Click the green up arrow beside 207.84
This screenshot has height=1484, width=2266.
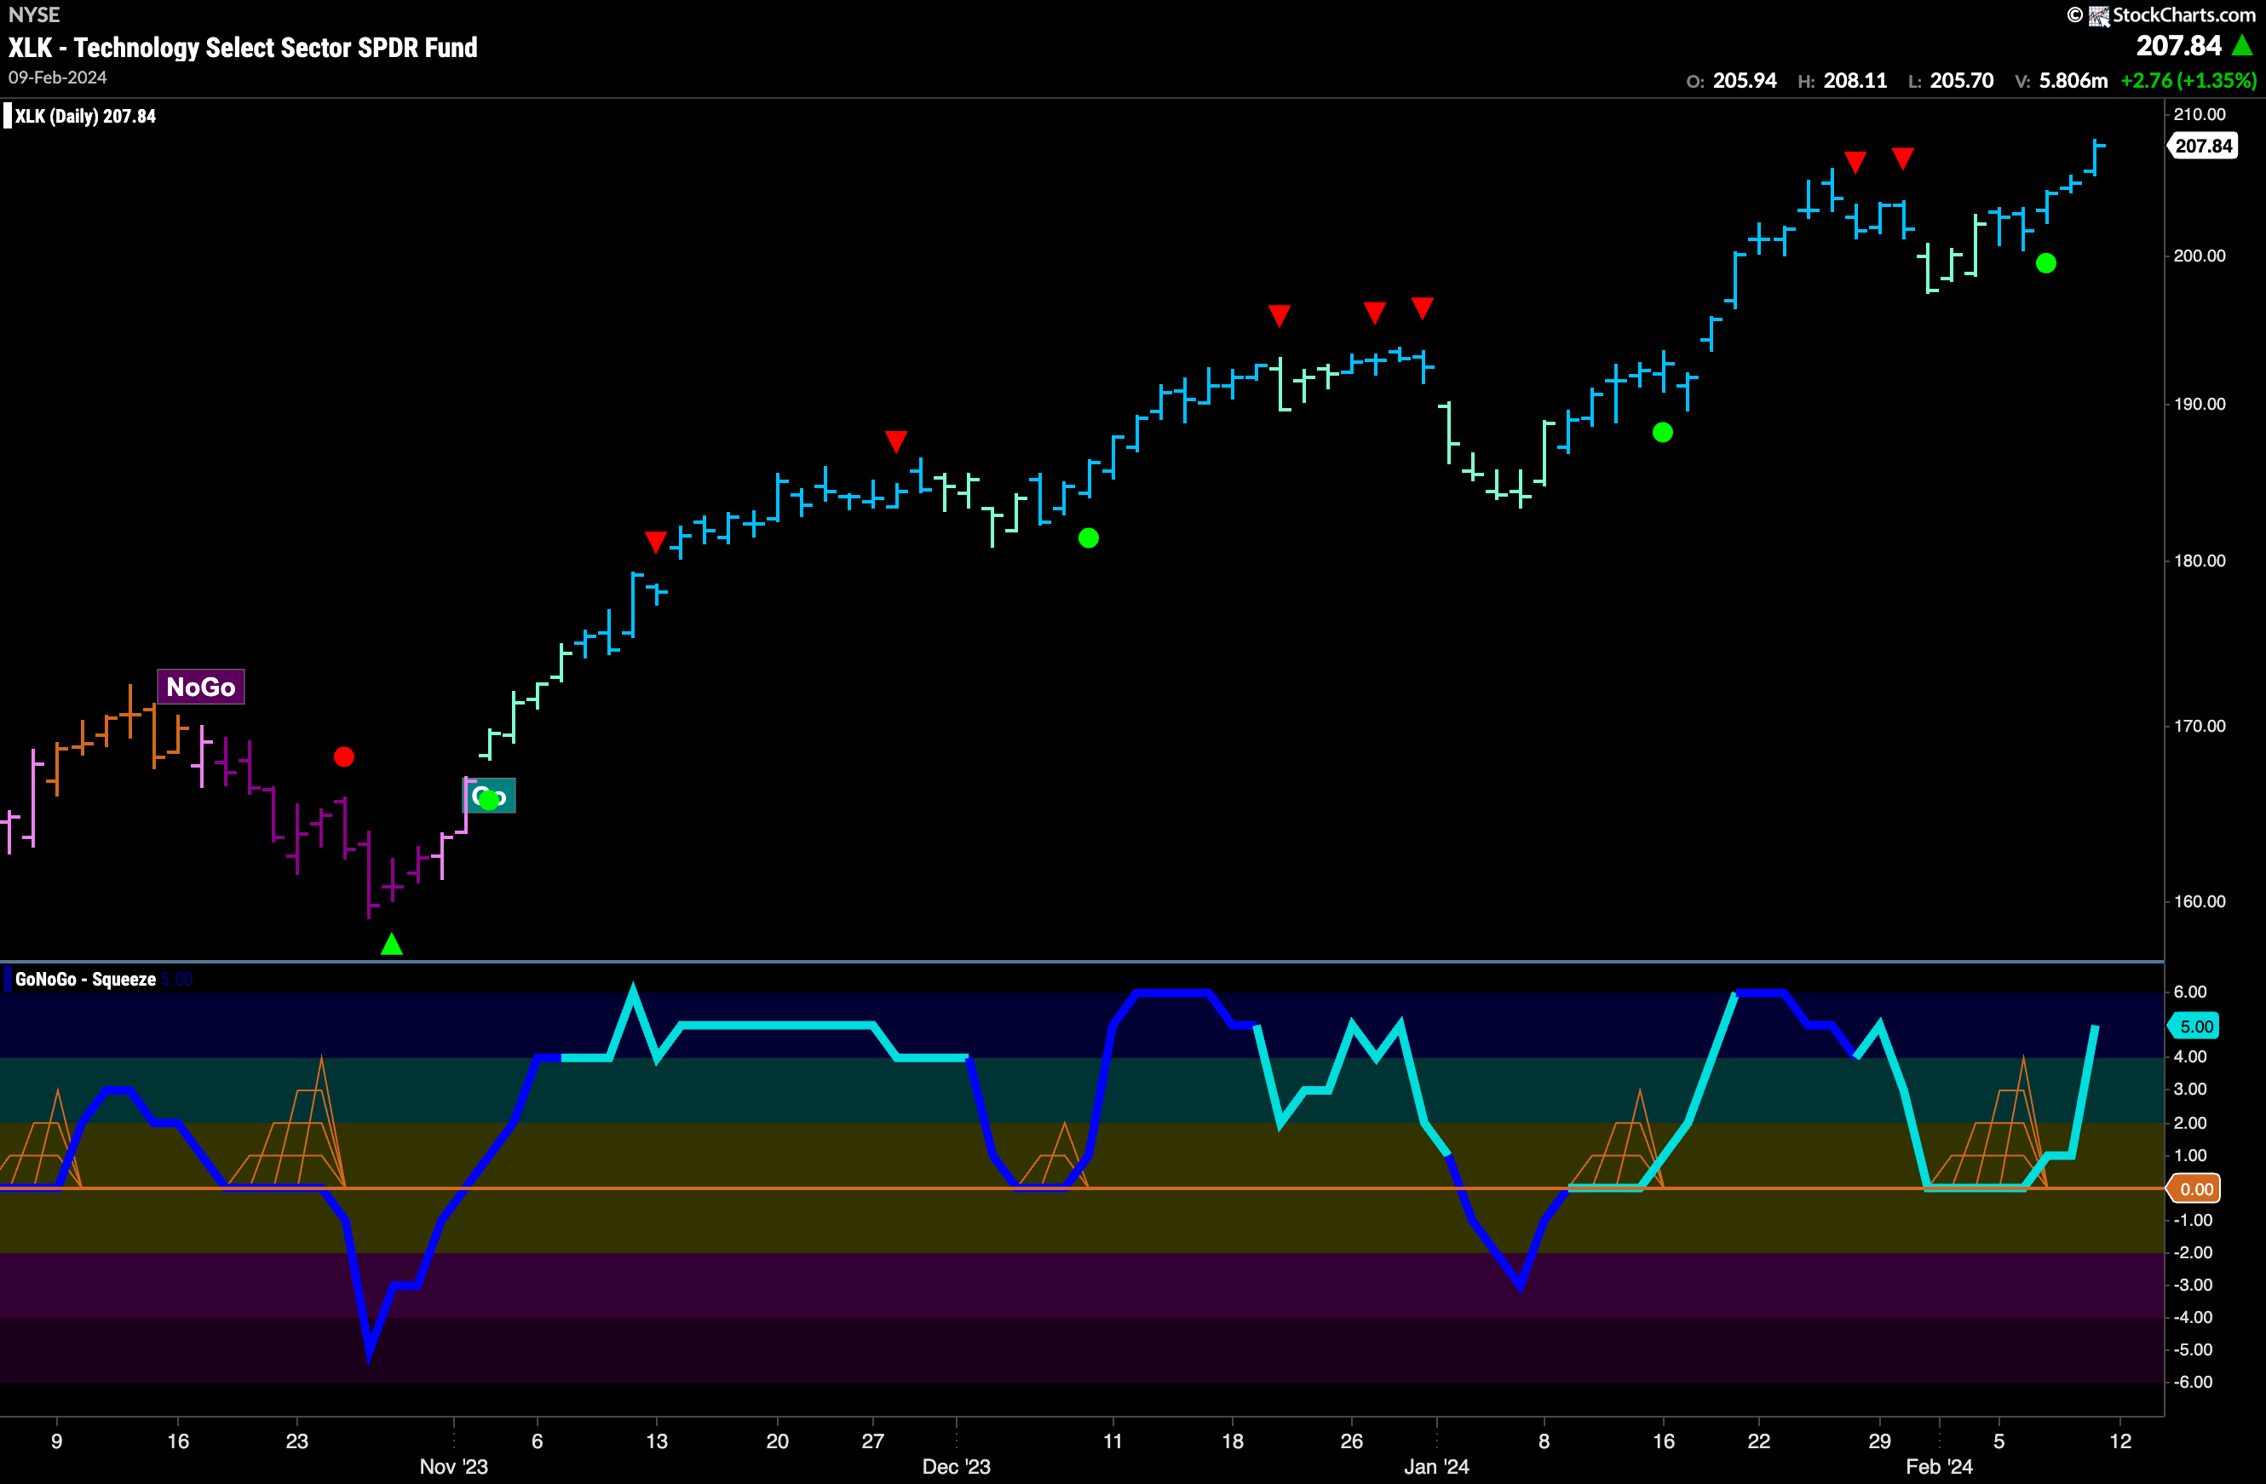[x=2242, y=45]
